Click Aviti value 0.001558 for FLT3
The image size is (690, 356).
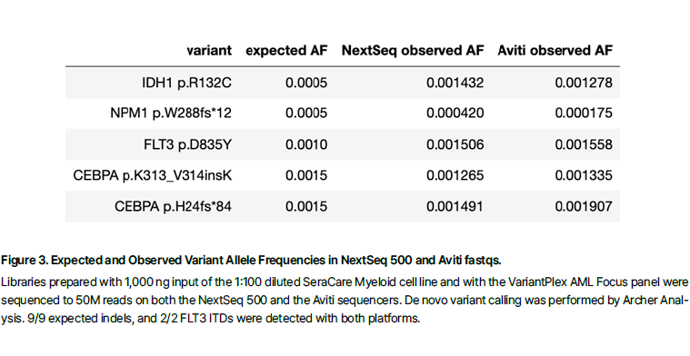coord(584,144)
